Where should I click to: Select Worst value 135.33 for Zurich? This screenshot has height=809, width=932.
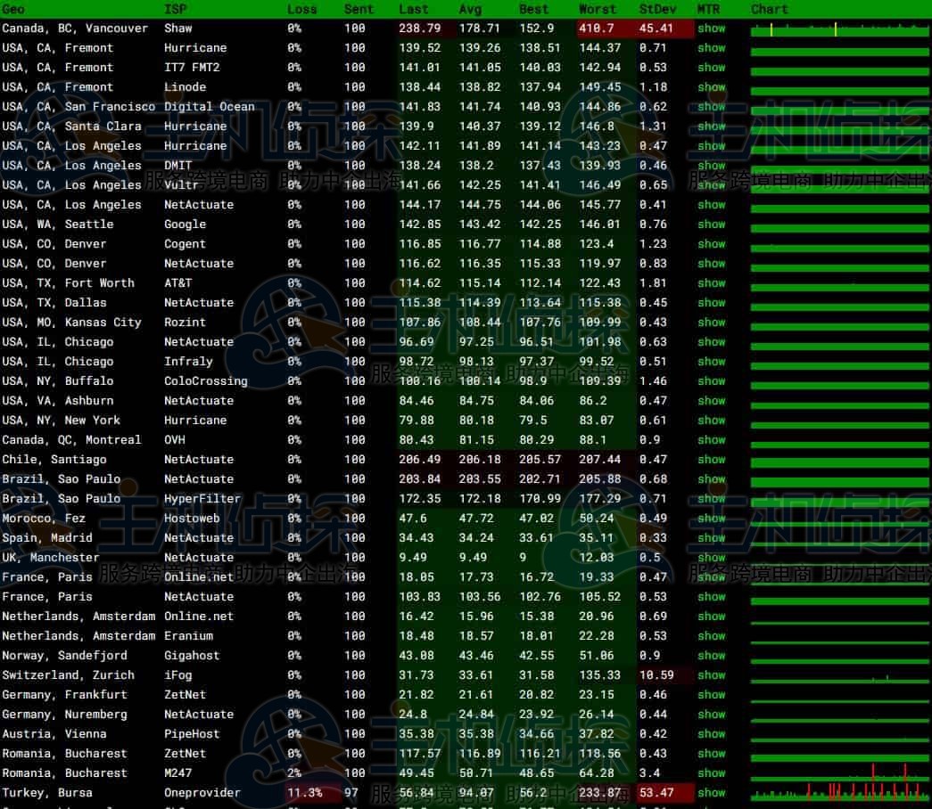pyautogui.click(x=599, y=675)
